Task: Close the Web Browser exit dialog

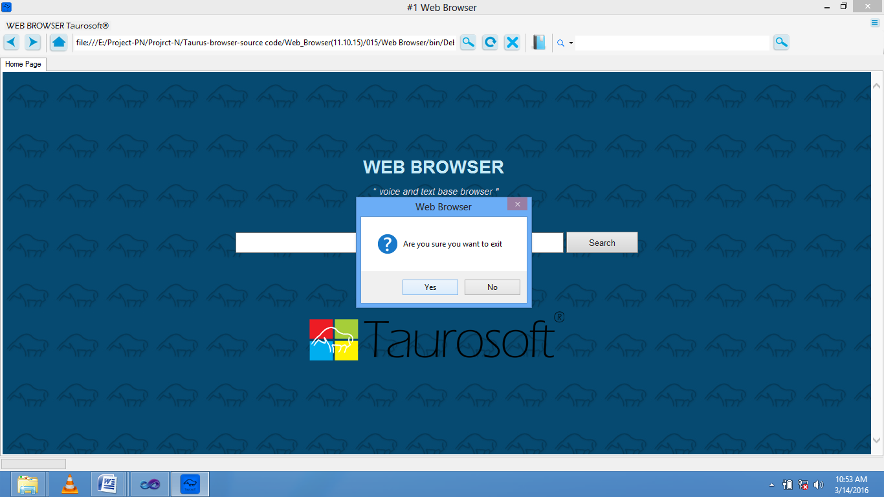Action: click(517, 204)
